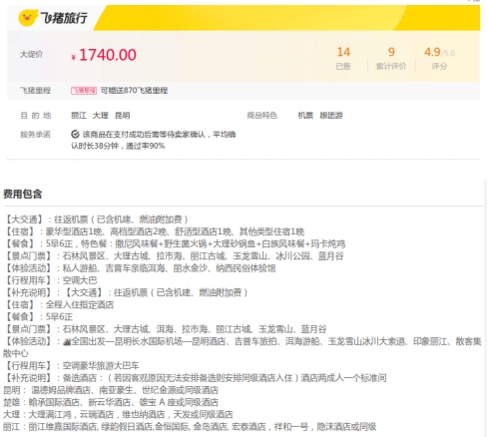488x437 pixels.
Task: Click 可赠送870飞猪里程 text
Action: click(x=134, y=91)
